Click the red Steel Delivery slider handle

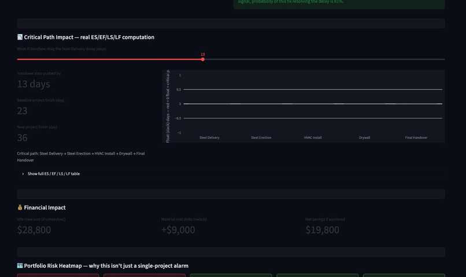(x=203, y=60)
